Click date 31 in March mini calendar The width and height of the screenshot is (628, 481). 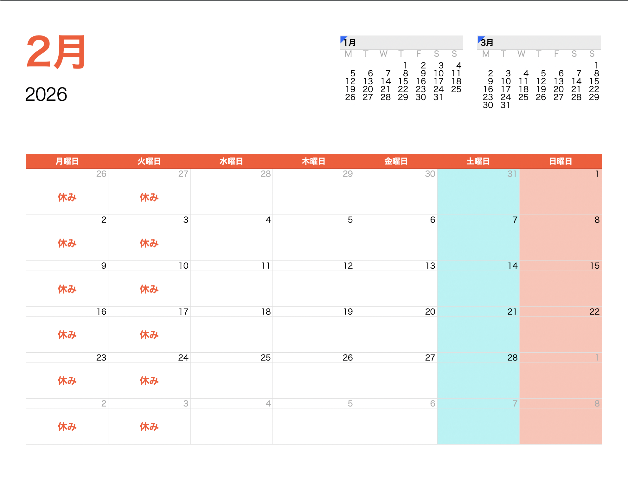coord(505,105)
